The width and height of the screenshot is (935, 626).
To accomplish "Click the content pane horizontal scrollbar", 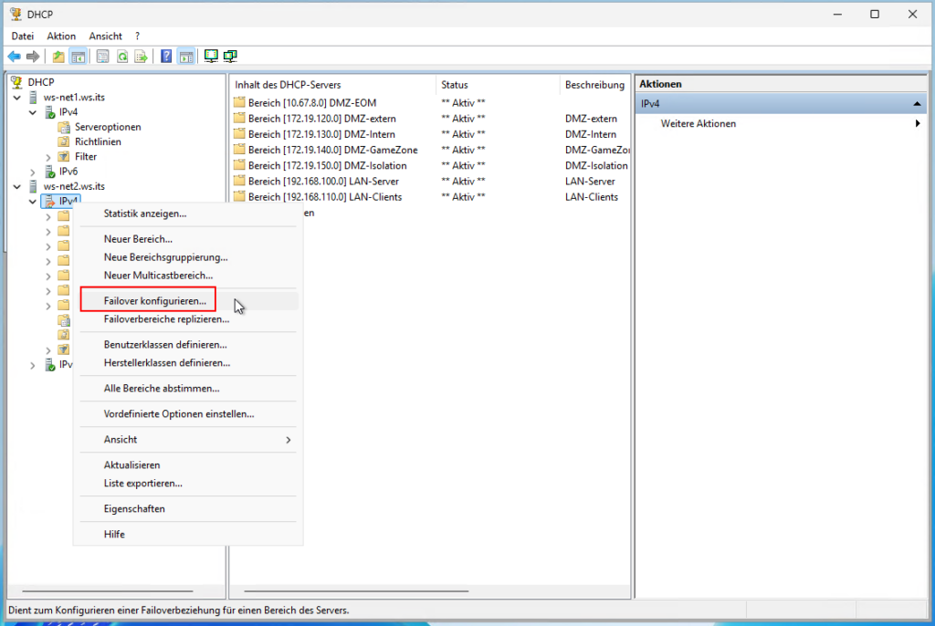I will click(x=356, y=591).
